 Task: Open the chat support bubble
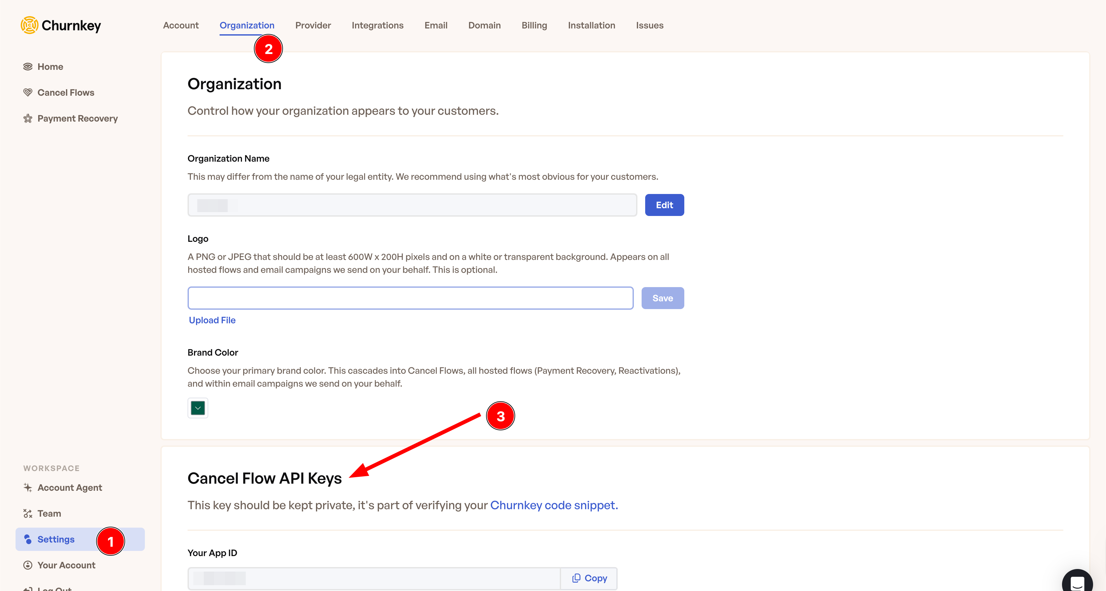(x=1077, y=581)
